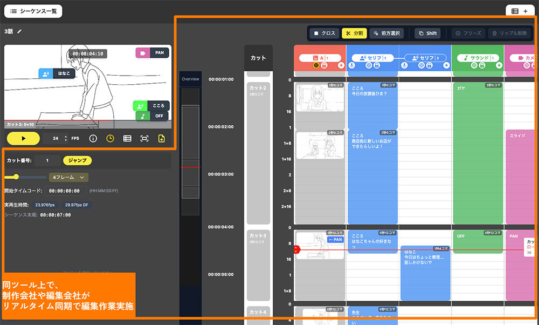Select the 前方選択 tool
539x325 pixels.
coord(386,33)
